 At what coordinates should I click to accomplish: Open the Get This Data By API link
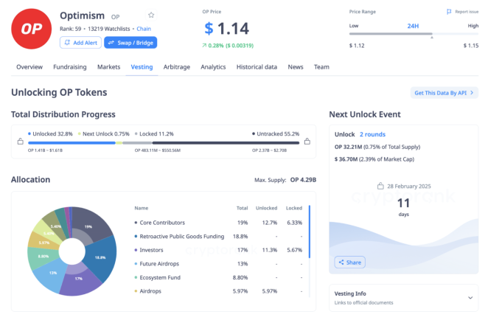point(444,93)
